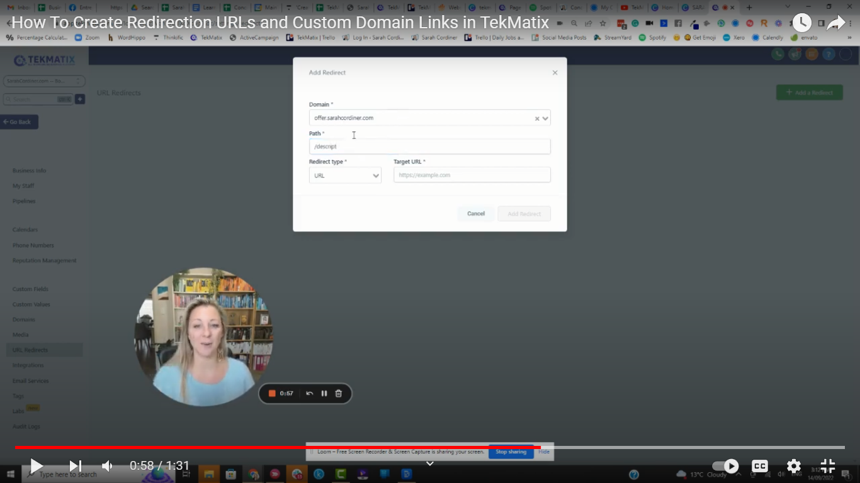Open YouTube player settings gear
This screenshot has height=483, width=860.
click(794, 466)
